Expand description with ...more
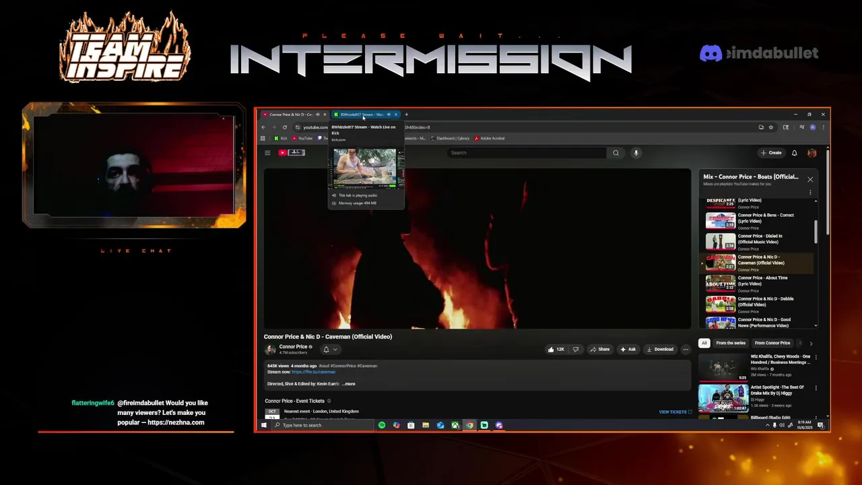The image size is (862, 485). [349, 384]
